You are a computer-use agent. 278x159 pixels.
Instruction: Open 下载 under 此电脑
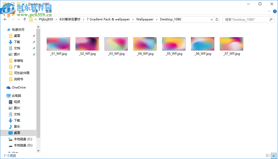(x=17, y=121)
